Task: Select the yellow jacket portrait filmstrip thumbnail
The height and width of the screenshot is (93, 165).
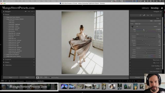Action: click(x=135, y=87)
